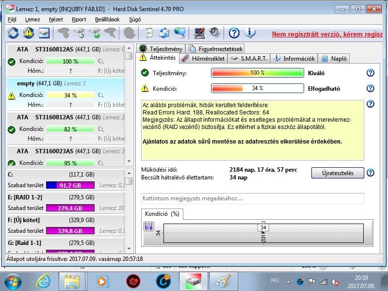The width and height of the screenshot is (388, 291).
Task: Open the Lemez menu
Action: pos(32,19)
